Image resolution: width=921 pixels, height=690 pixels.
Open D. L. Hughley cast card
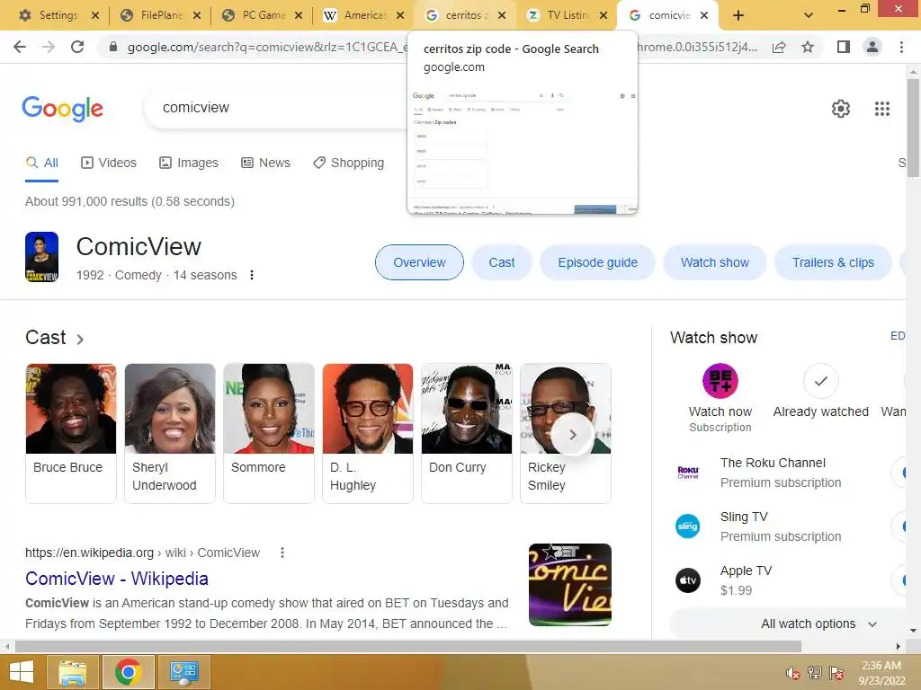[368, 433]
